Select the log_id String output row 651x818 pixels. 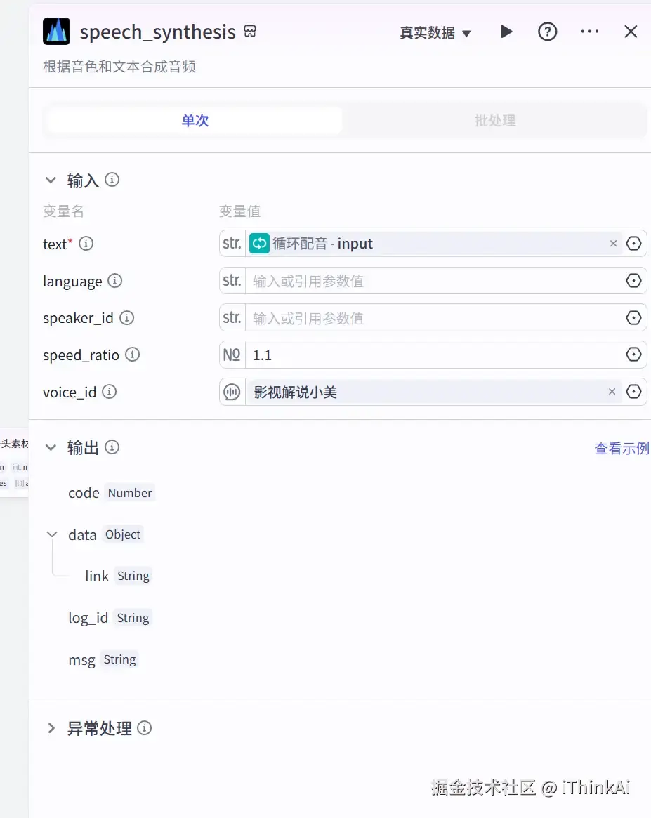(110, 618)
